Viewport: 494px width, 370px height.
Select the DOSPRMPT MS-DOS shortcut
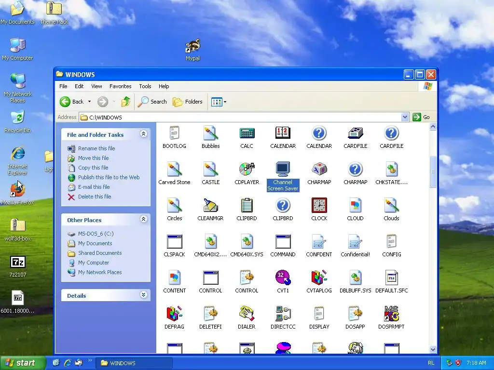[x=391, y=318]
